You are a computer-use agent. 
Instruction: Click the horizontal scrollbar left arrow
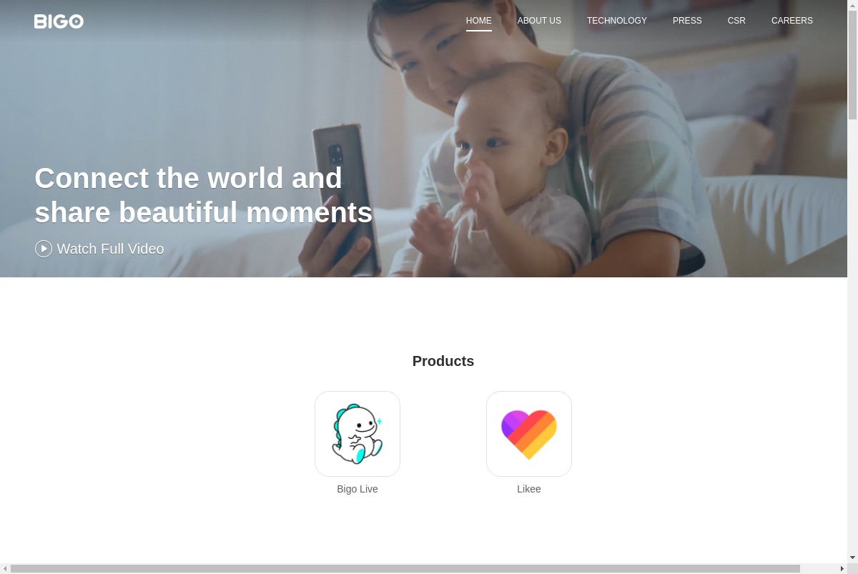(x=5, y=568)
